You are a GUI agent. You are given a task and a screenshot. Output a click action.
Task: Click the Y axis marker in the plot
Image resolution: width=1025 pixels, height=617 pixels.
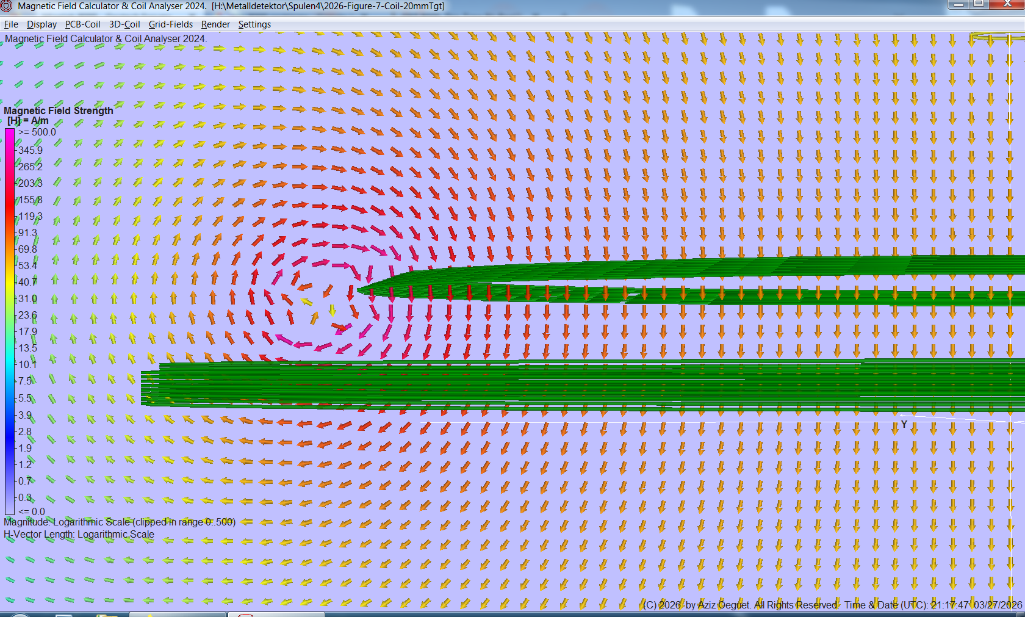click(904, 425)
